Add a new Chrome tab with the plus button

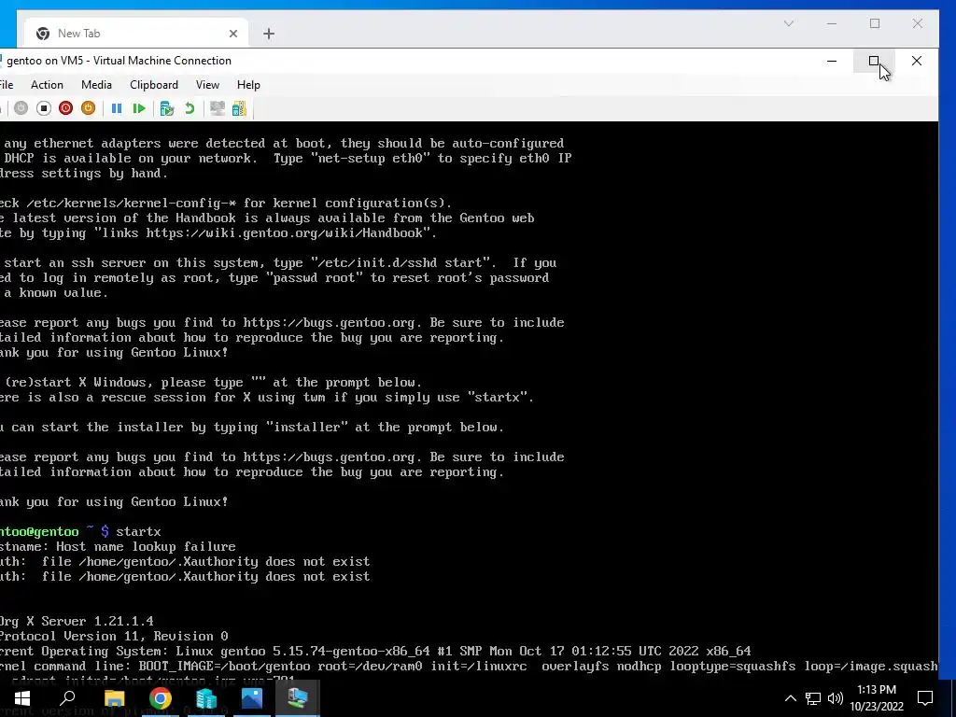pos(269,34)
